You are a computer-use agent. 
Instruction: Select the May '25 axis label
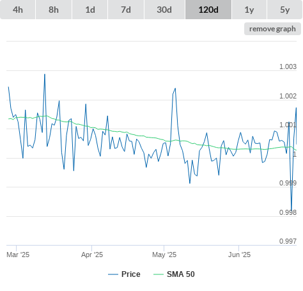pos(164,255)
